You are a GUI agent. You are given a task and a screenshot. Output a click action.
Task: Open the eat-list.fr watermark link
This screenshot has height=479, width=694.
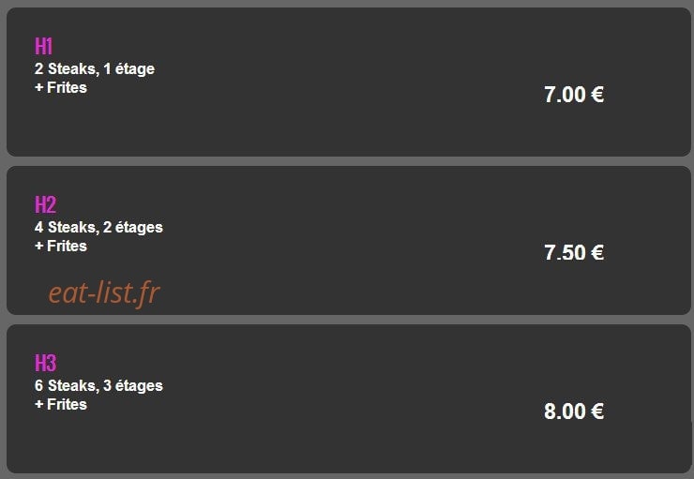pos(104,292)
